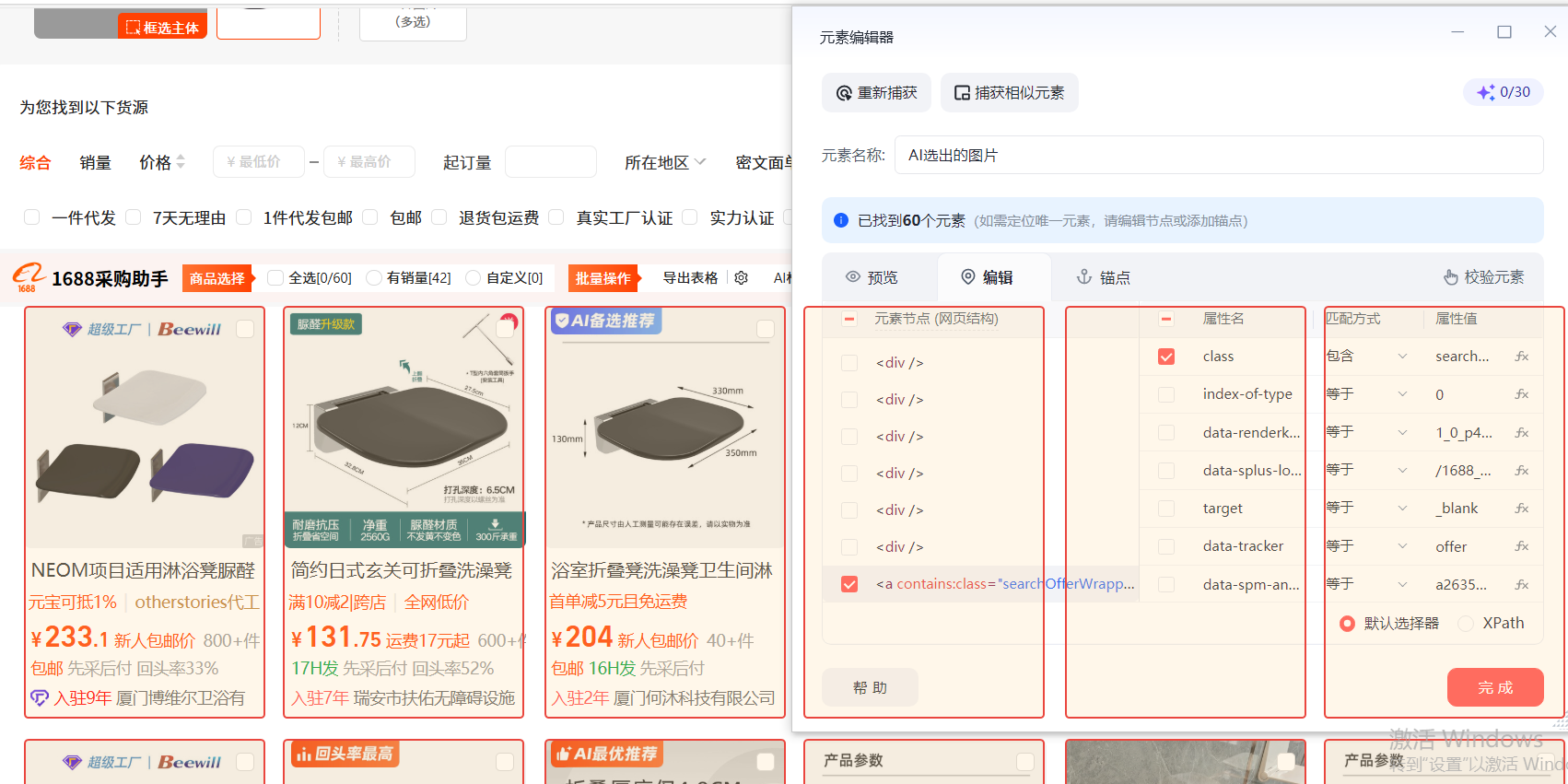Click the 重新捕获 recapture button
Image resolution: width=1568 pixels, height=784 pixels.
[x=876, y=93]
